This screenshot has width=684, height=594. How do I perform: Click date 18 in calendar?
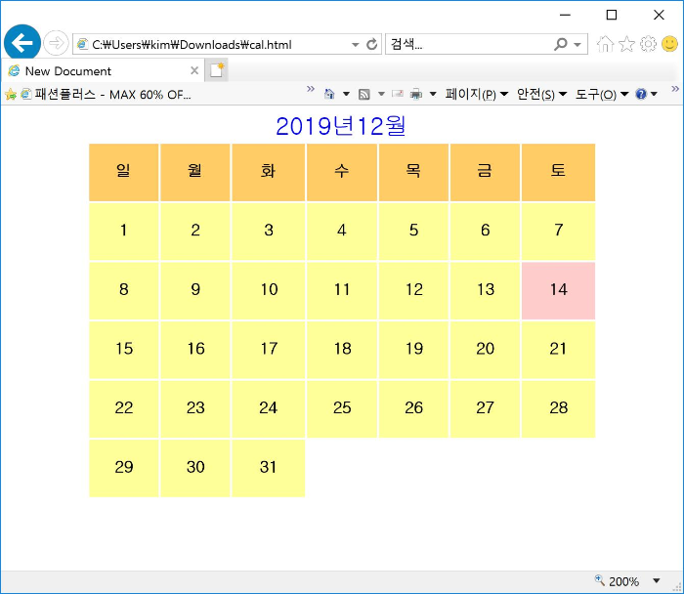point(342,350)
